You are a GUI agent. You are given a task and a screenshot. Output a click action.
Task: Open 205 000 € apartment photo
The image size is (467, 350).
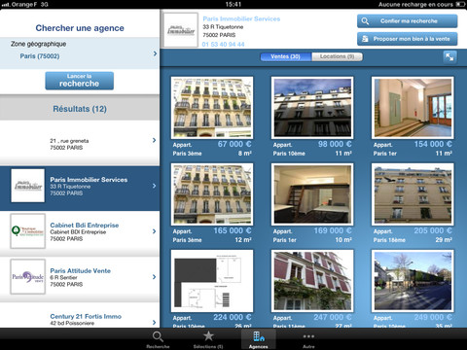click(x=413, y=194)
